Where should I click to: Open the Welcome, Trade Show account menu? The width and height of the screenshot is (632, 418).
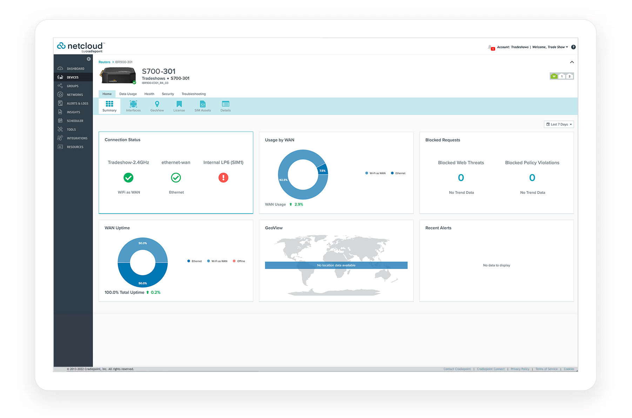coord(550,47)
